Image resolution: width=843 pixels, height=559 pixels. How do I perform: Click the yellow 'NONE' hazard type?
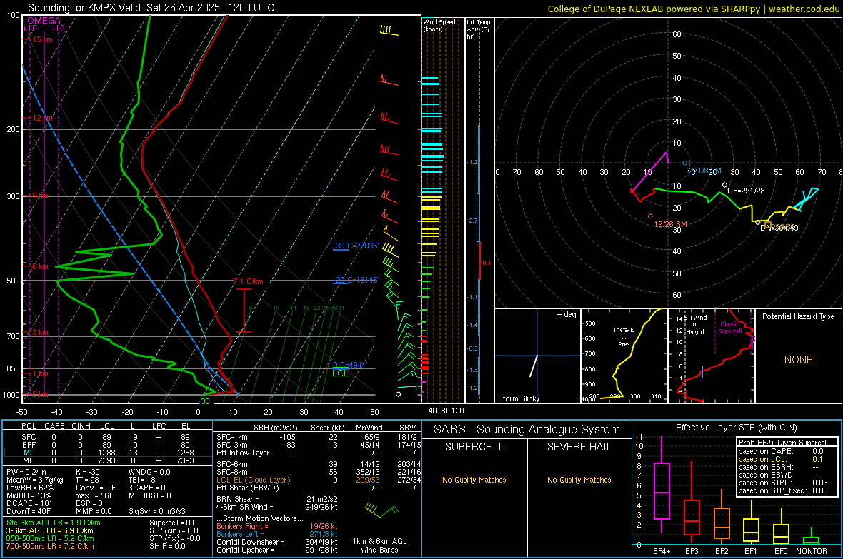tap(798, 360)
